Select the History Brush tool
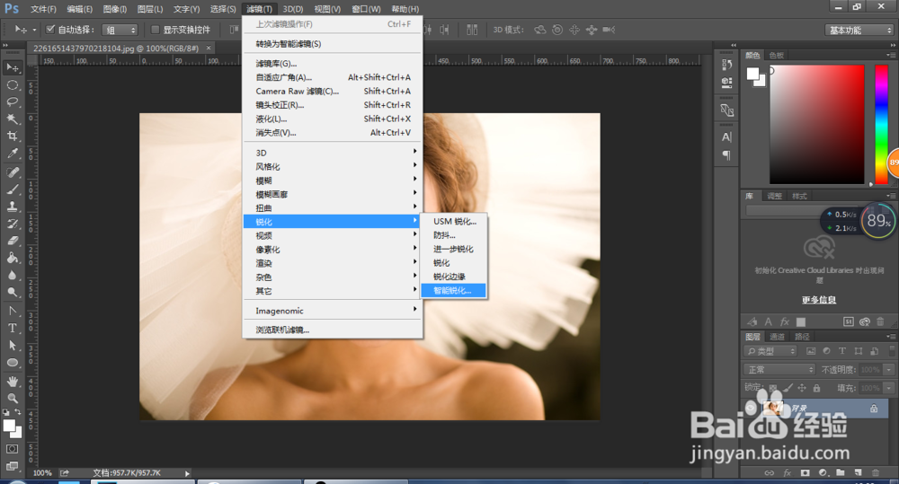Viewport: 899px width, 484px height. (12, 224)
